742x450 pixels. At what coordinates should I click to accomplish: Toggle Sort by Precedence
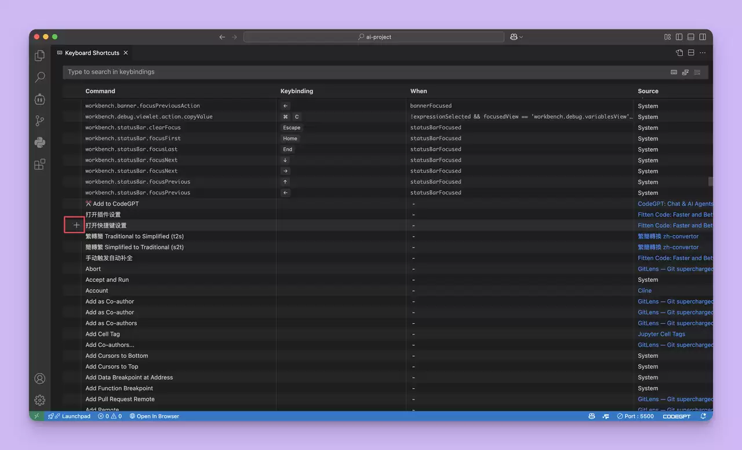[x=686, y=72]
